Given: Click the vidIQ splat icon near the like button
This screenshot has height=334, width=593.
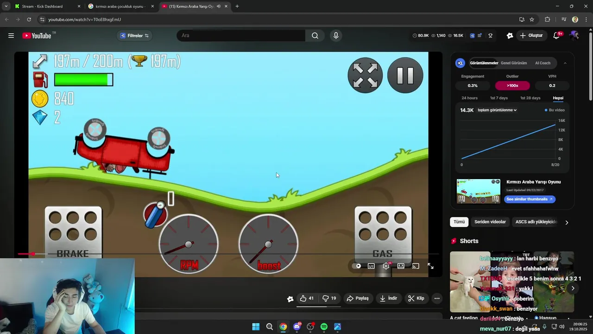Looking at the screenshot, I should (x=290, y=299).
